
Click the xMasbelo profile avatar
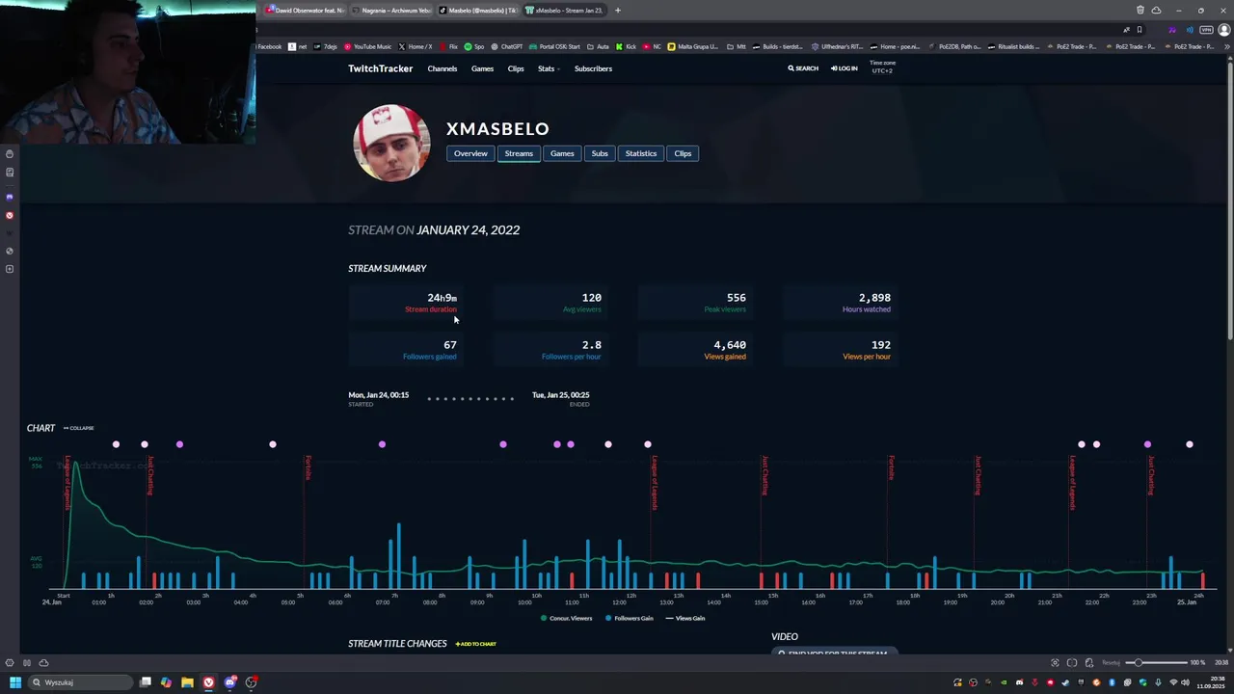tap(392, 143)
